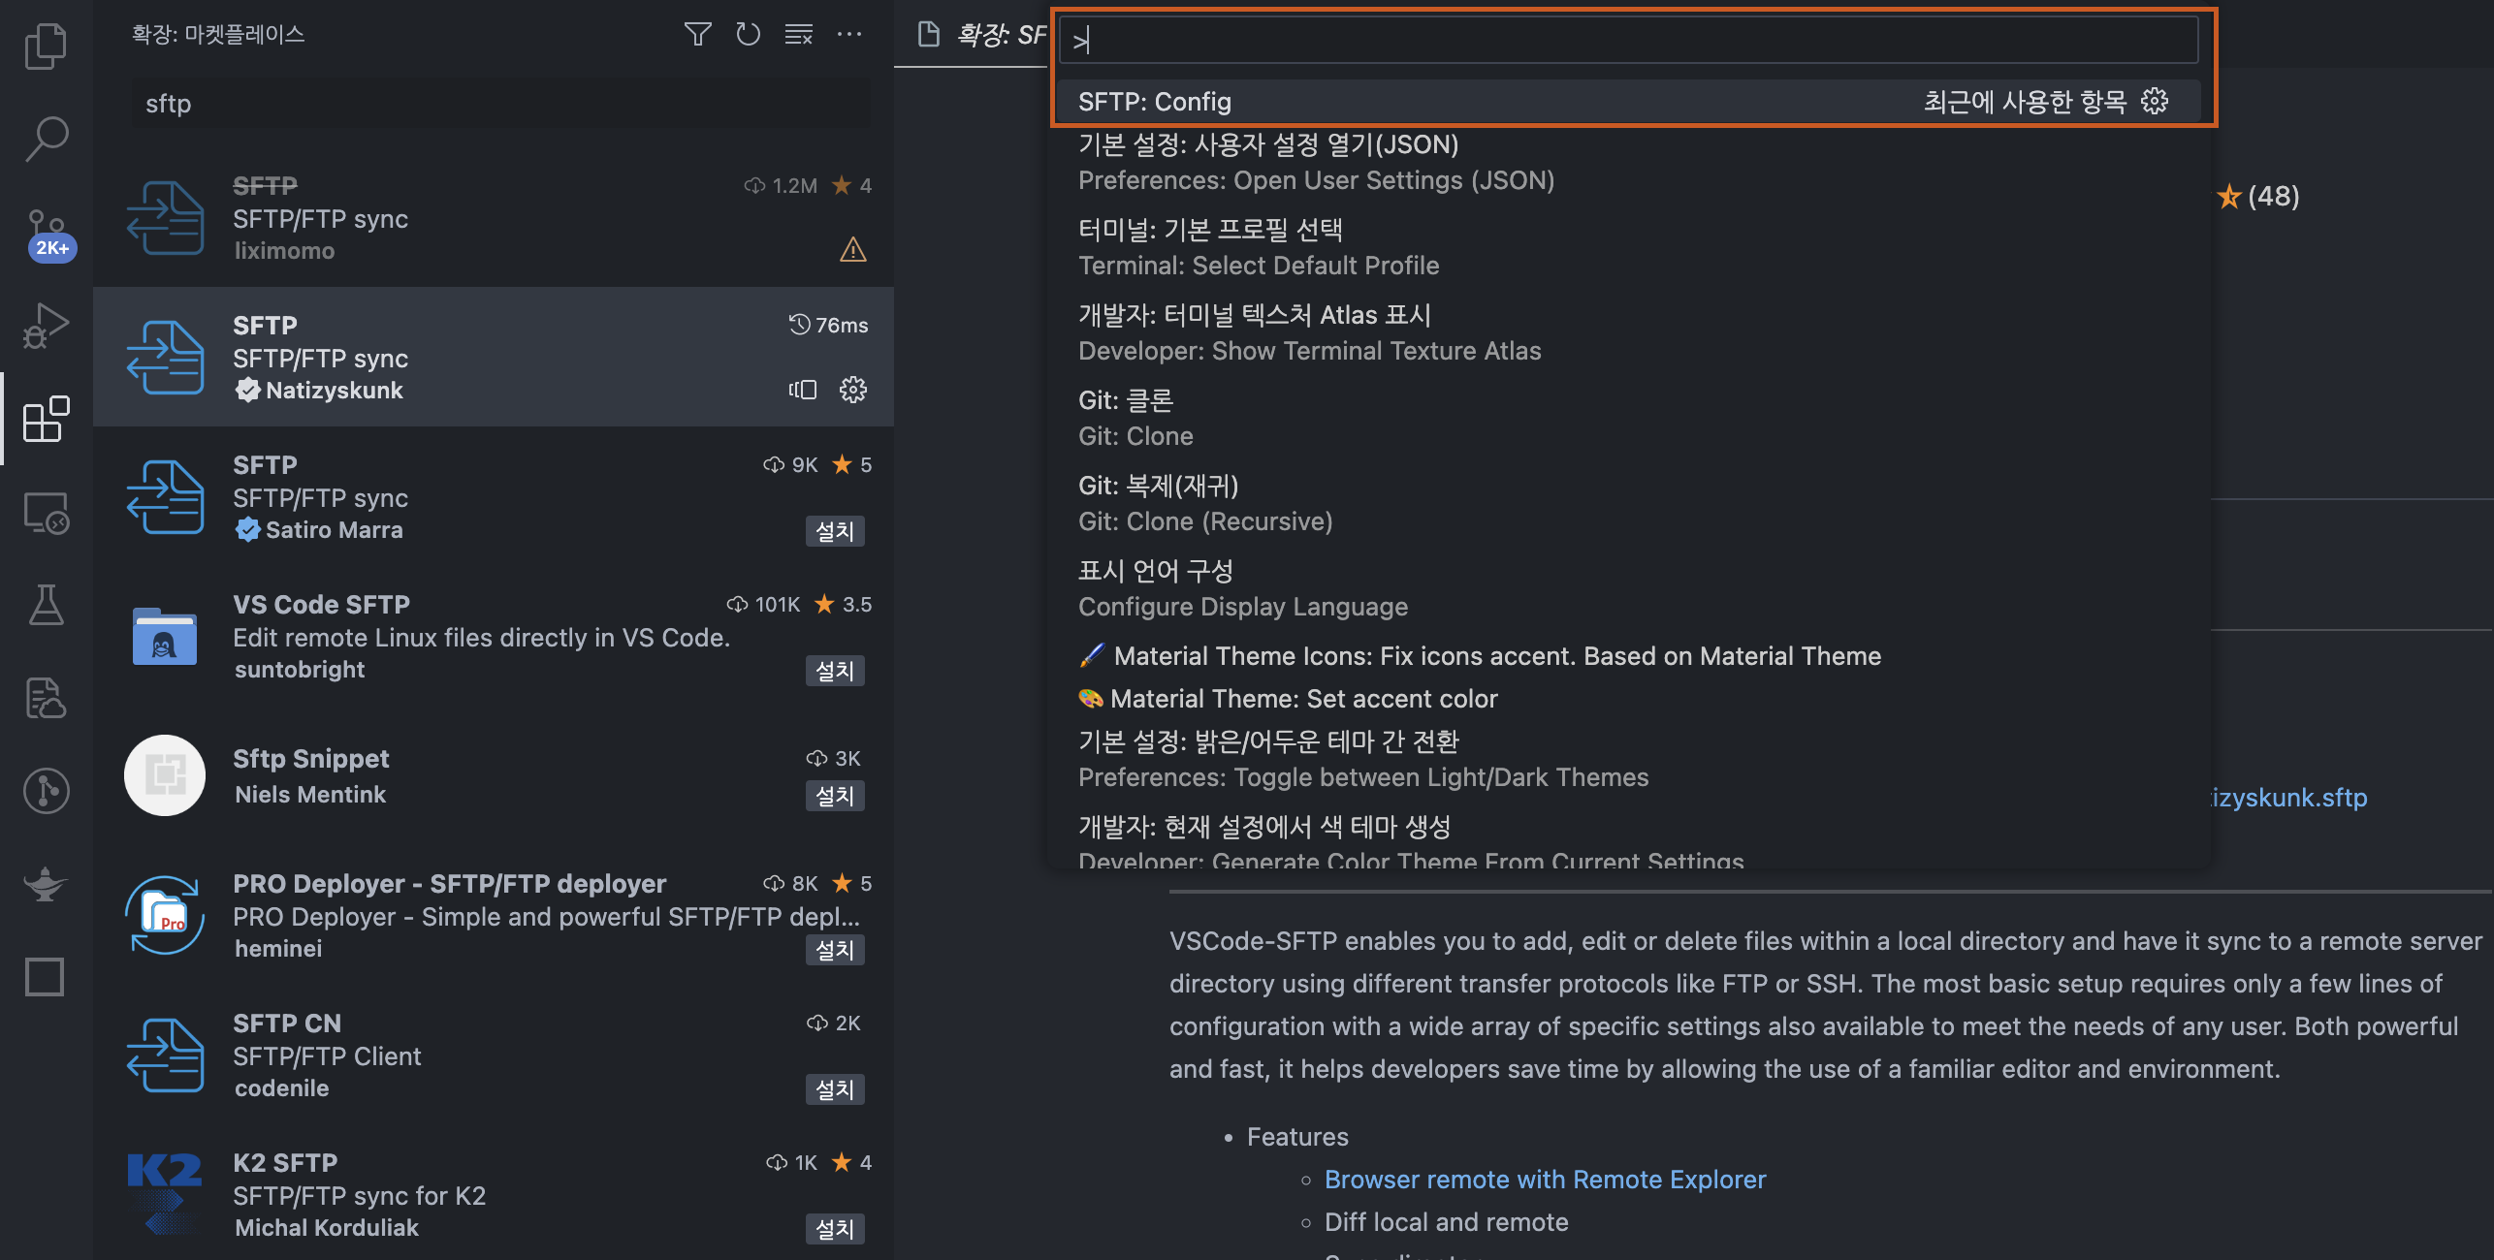
Task: Open the Run and Debug view
Action: pyautogui.click(x=46, y=326)
